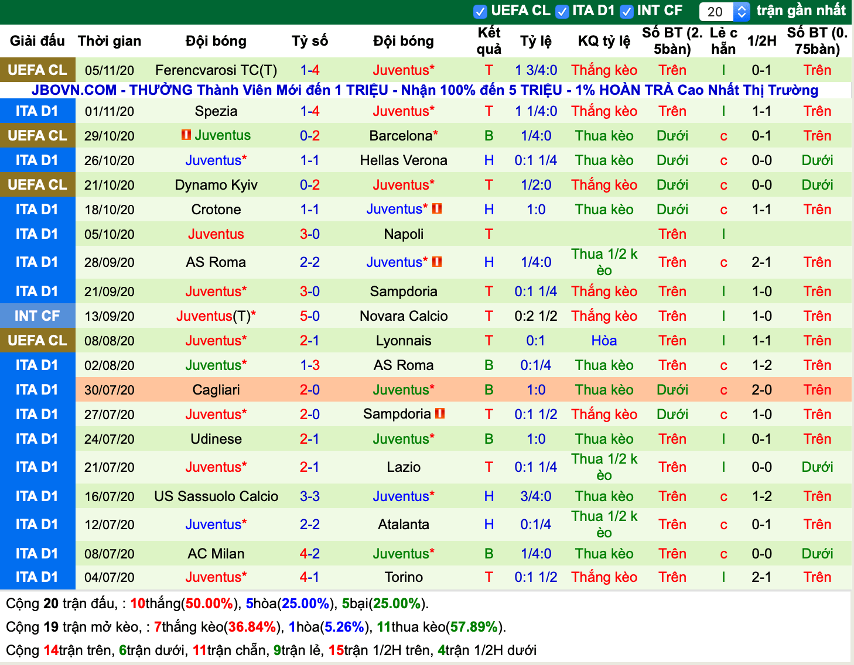Select Dynamo Kyiv team name
Viewport: 854px width, 665px height.
(x=216, y=185)
